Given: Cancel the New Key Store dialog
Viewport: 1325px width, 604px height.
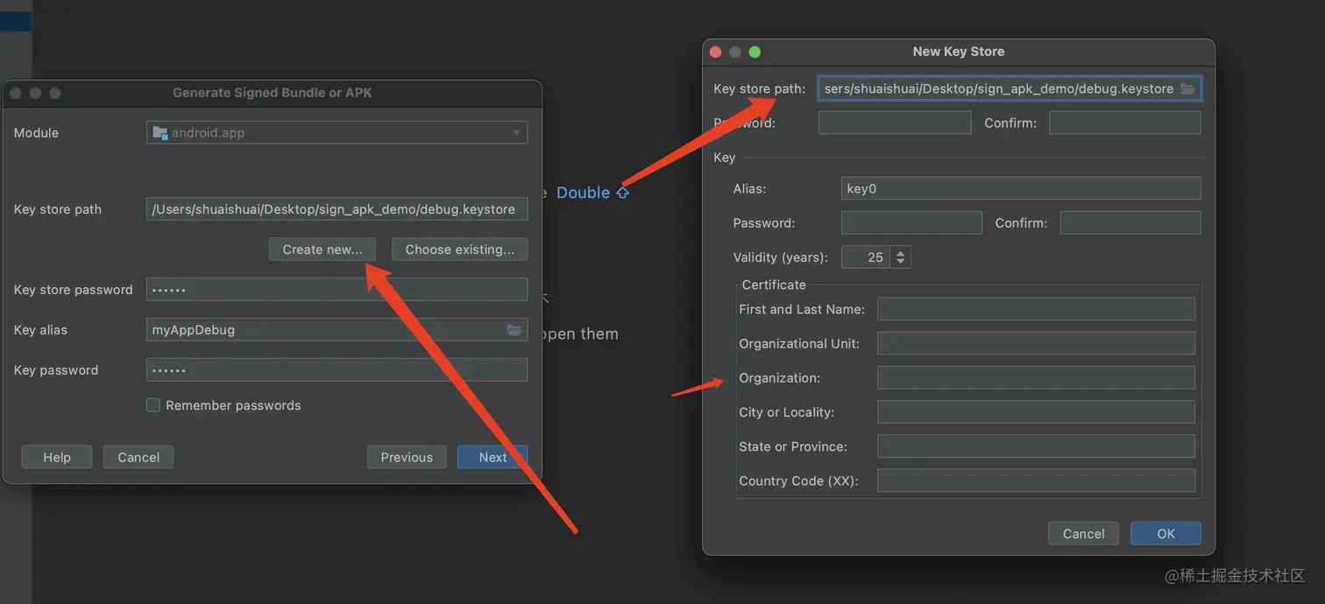Looking at the screenshot, I should tap(1084, 534).
